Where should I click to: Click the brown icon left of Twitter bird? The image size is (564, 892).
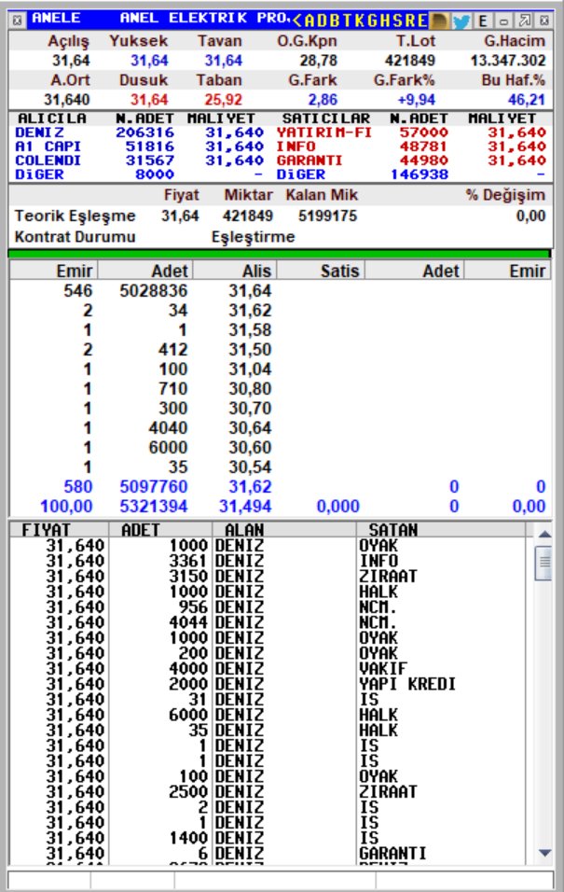pyautogui.click(x=439, y=21)
